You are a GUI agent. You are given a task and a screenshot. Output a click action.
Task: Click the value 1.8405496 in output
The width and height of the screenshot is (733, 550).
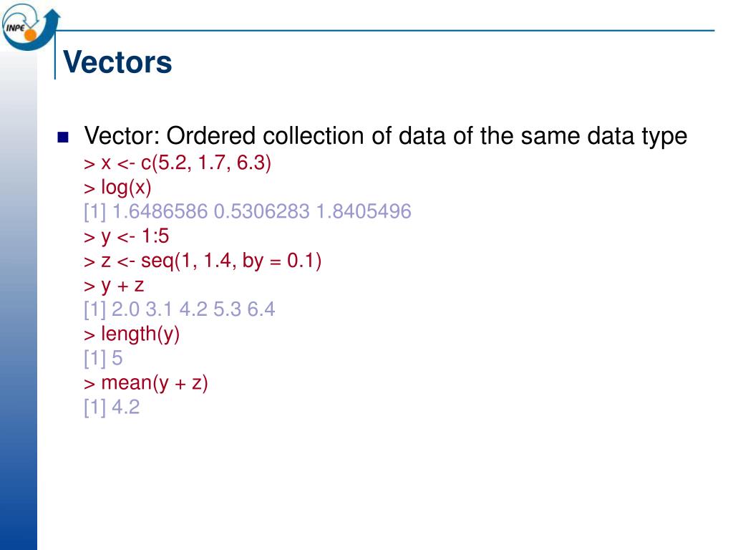(364, 211)
